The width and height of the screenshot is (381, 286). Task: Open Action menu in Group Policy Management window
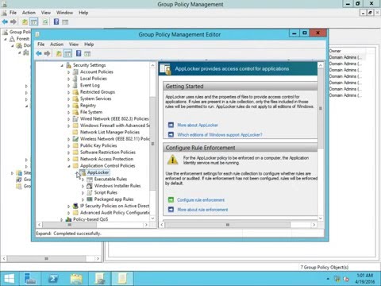pos(29,13)
